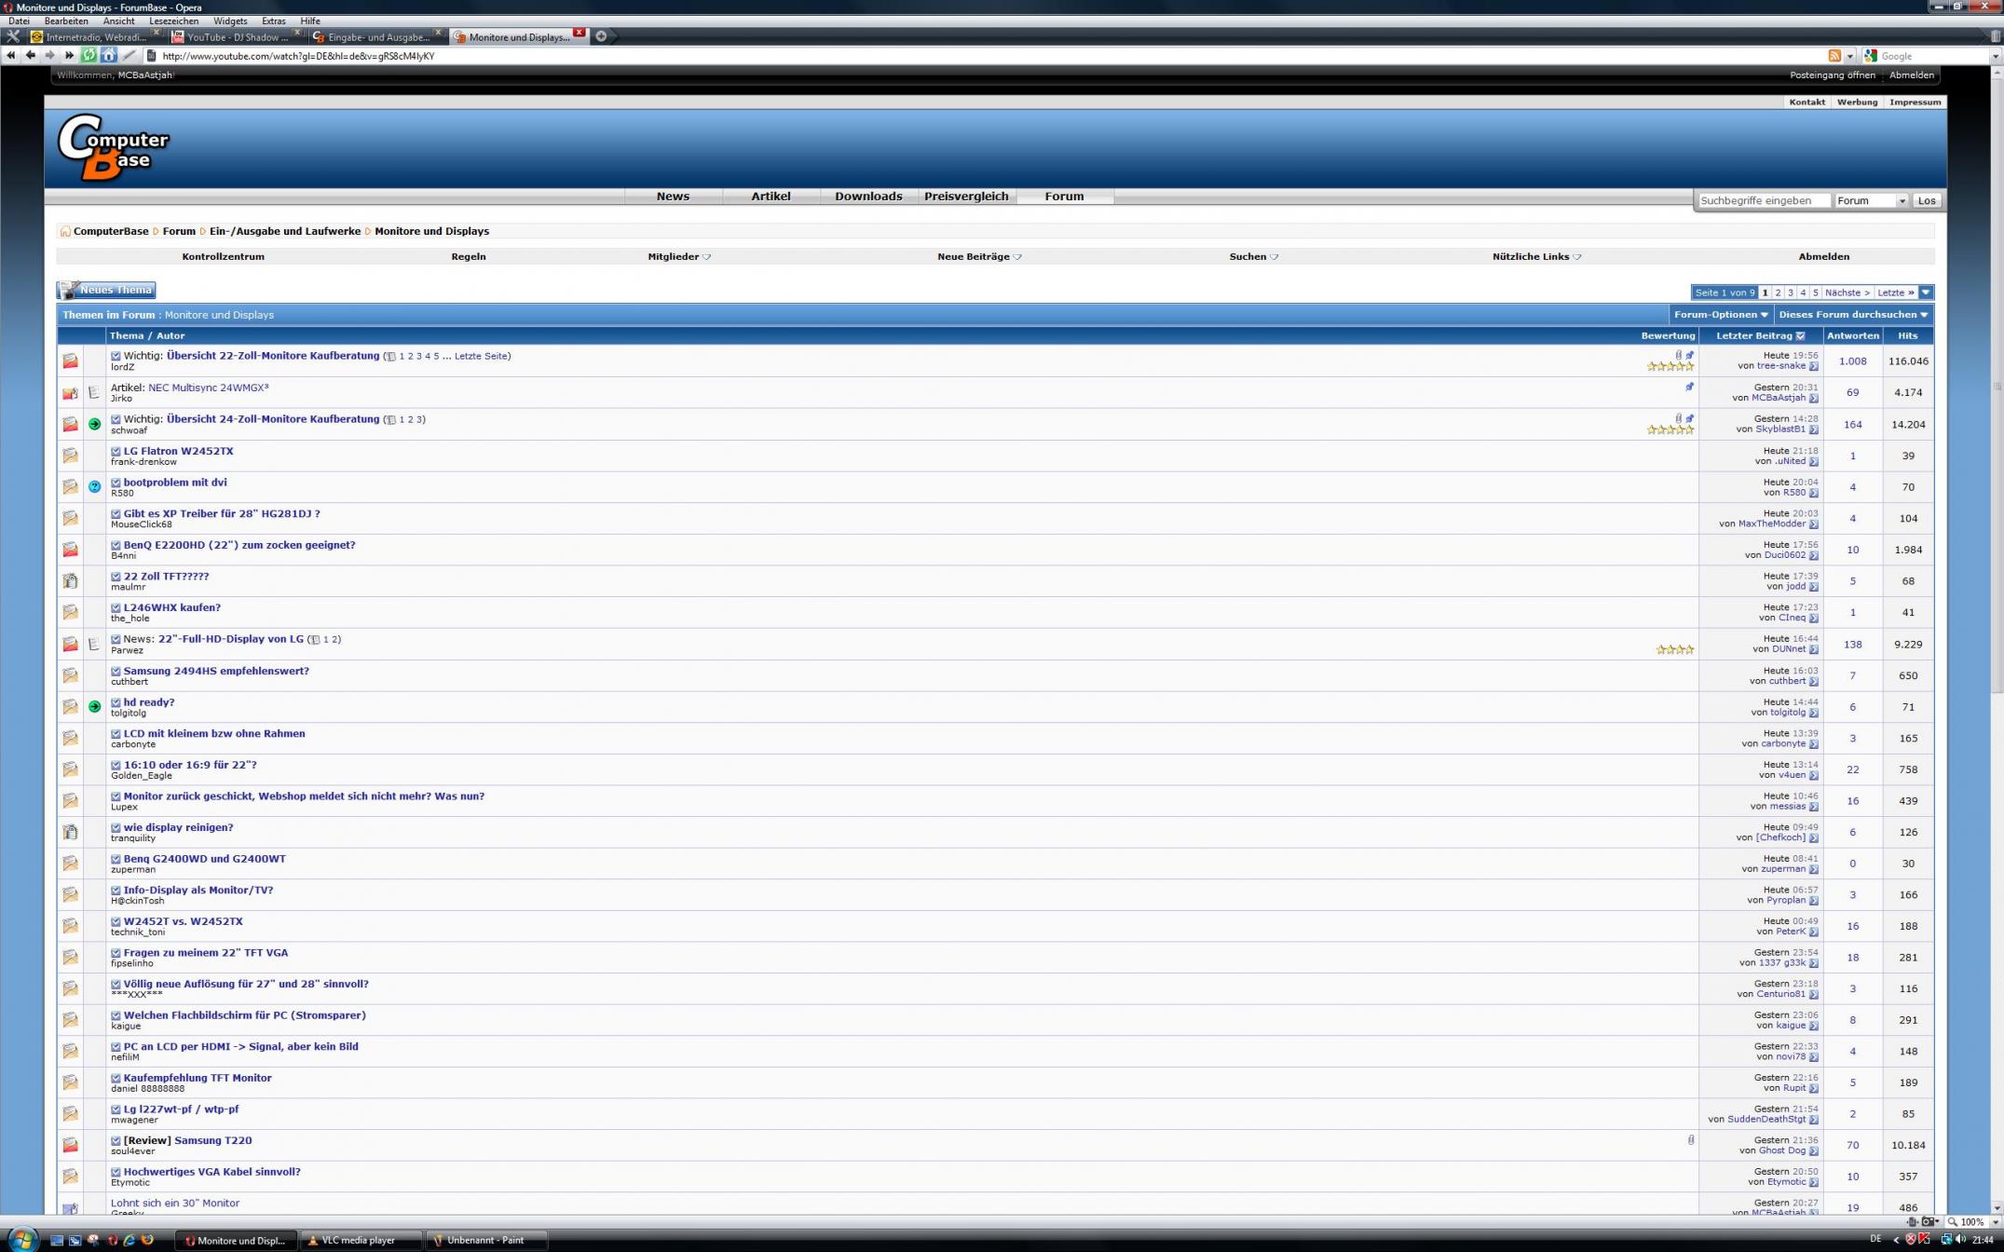Click the browser home icon
Image resolution: width=2004 pixels, height=1252 pixels.
[109, 56]
